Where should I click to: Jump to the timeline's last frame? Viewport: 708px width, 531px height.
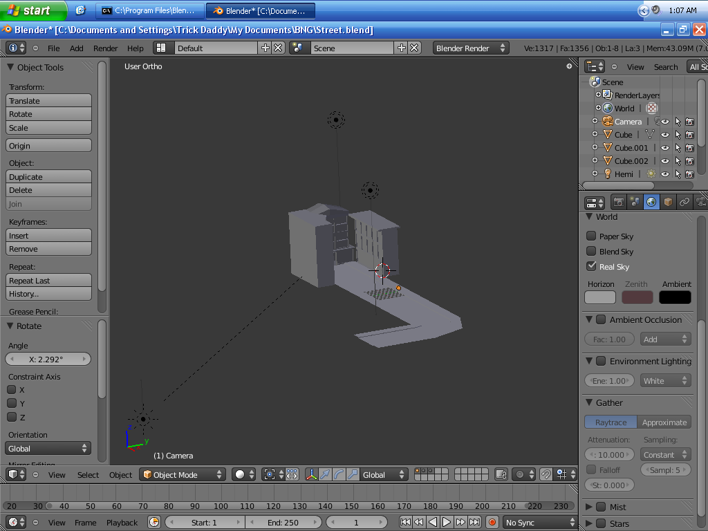point(475,523)
